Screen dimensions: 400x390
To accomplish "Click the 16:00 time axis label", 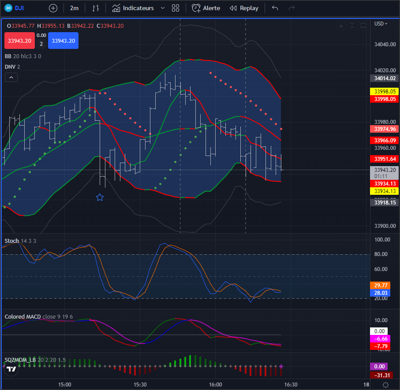I will [215, 385].
